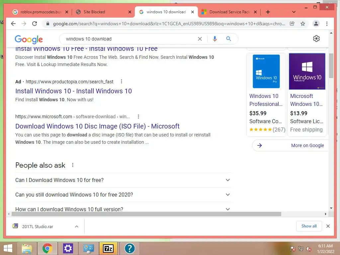This screenshot has width=340, height=255.
Task: Open options for productopia ad result
Action: point(122,82)
